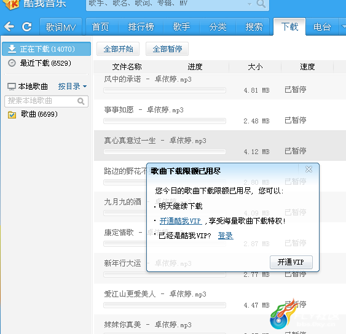Select file 妹妹你真美 - 卓依婷.mp3
The image size is (346, 334).
pyautogui.click(x=147, y=325)
